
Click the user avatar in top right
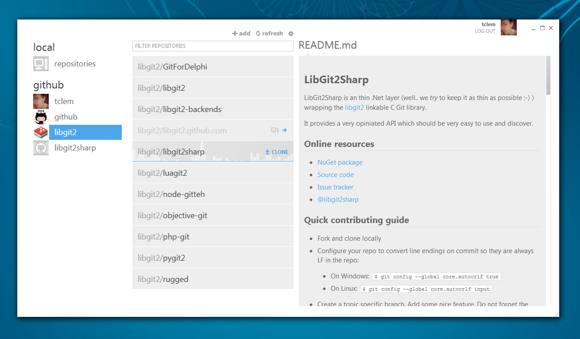click(508, 28)
